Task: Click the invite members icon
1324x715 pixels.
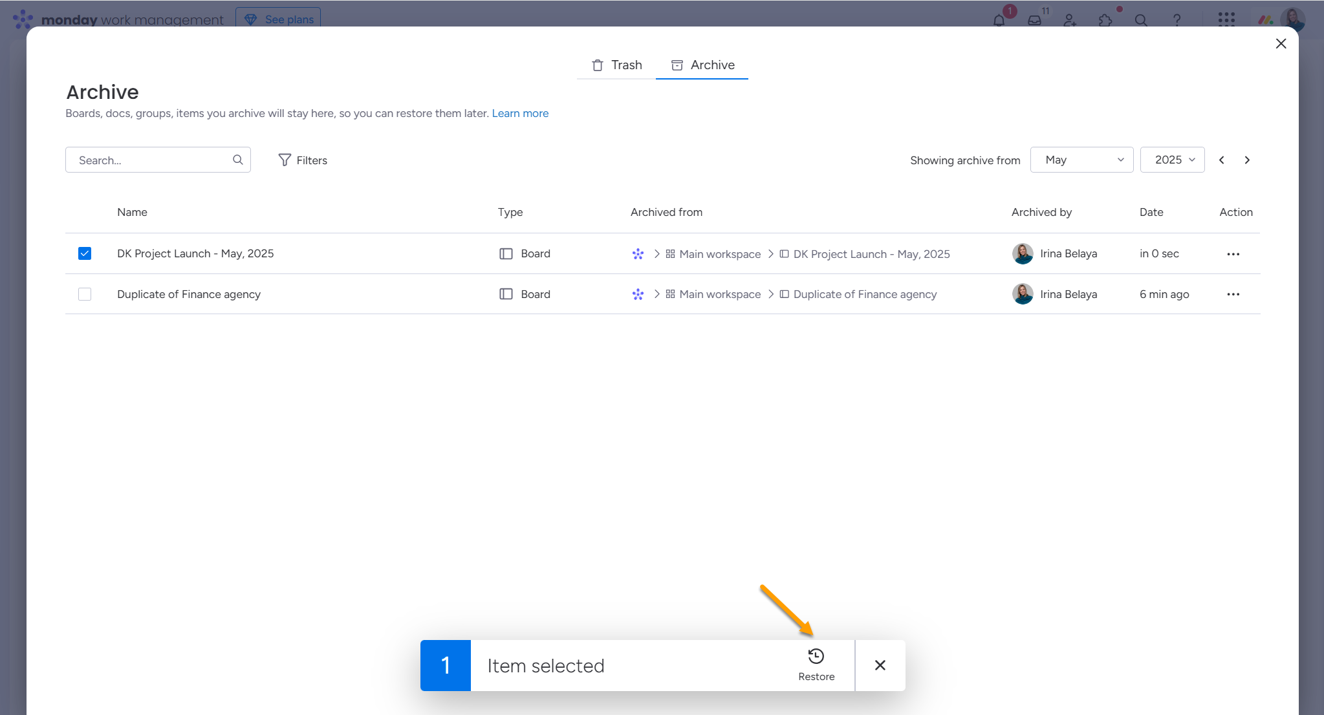Action: point(1070,20)
